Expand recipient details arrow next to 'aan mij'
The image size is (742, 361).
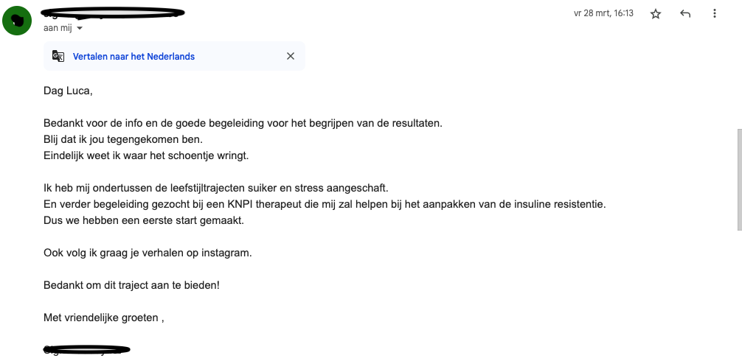pyautogui.click(x=80, y=28)
